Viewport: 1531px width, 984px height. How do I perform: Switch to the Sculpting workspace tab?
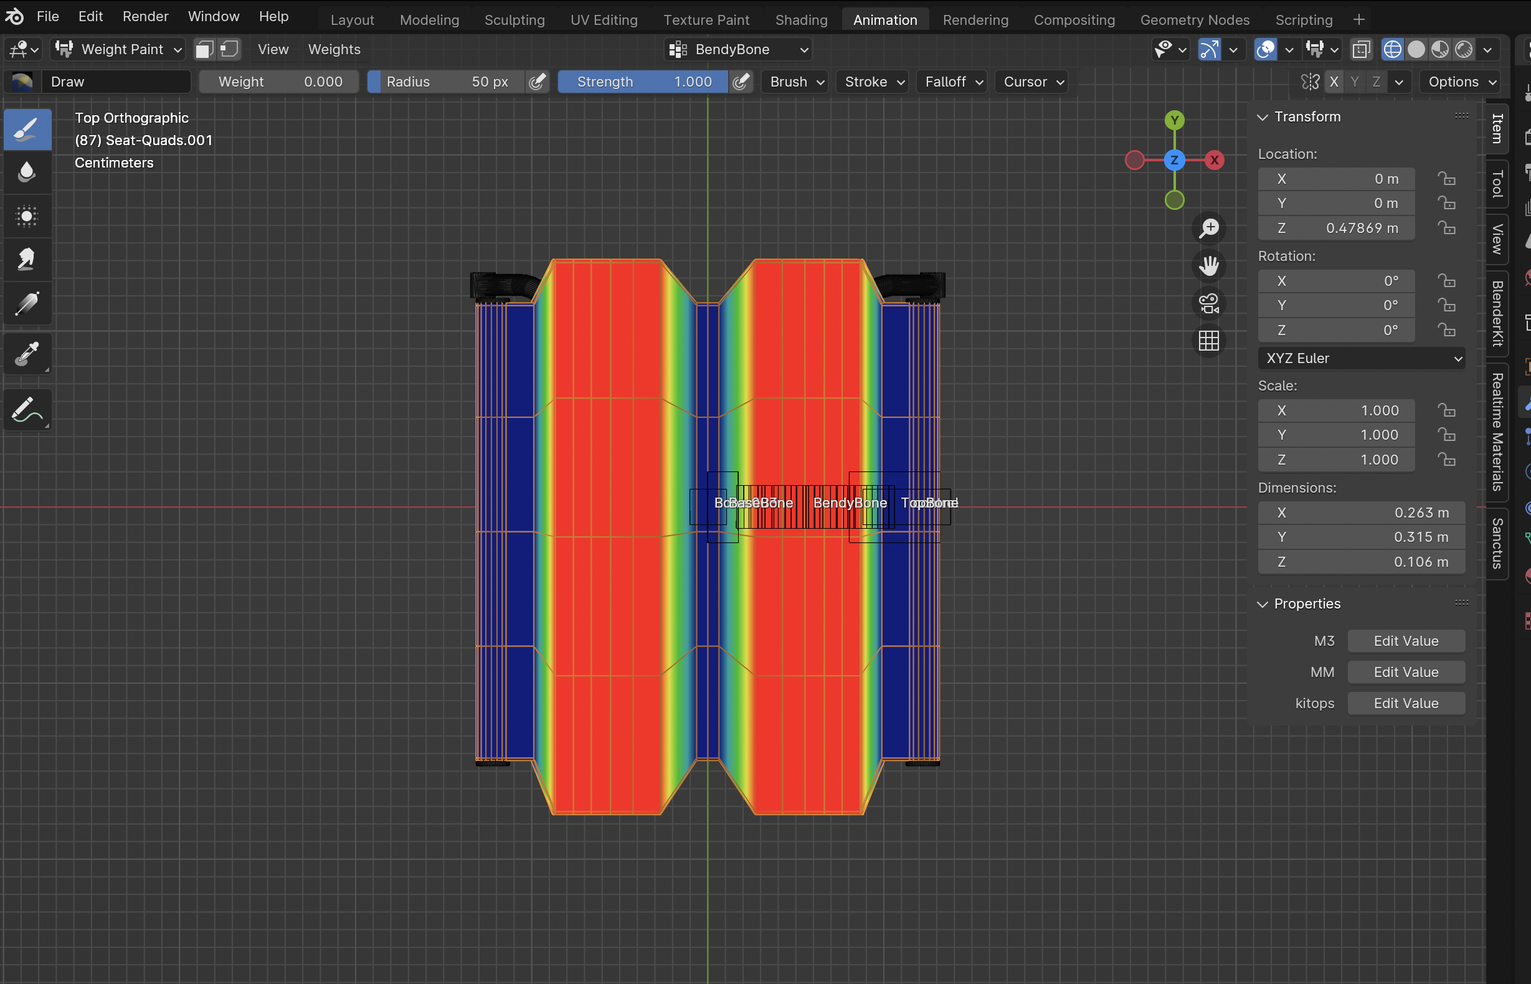point(514,20)
